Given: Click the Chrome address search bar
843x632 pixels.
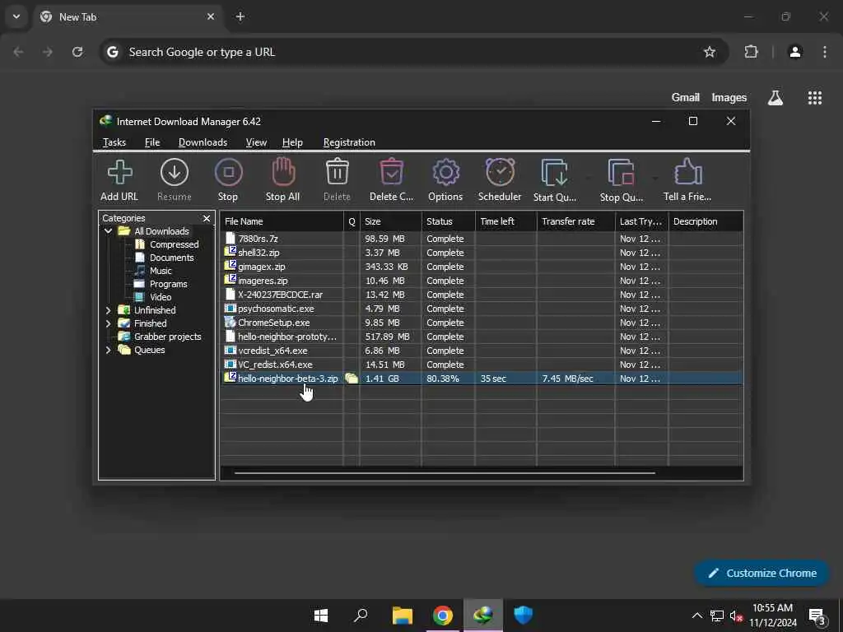Looking at the screenshot, I should click(414, 52).
